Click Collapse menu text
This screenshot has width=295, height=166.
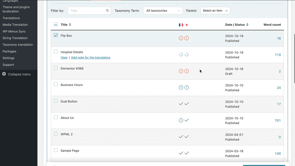(x=19, y=74)
